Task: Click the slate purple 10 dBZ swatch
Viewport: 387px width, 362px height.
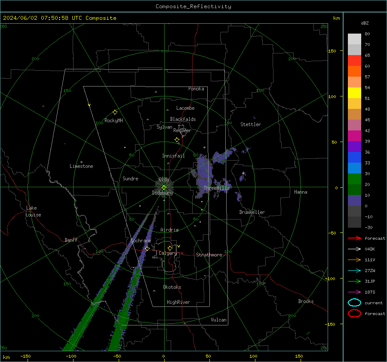Action: click(354, 200)
